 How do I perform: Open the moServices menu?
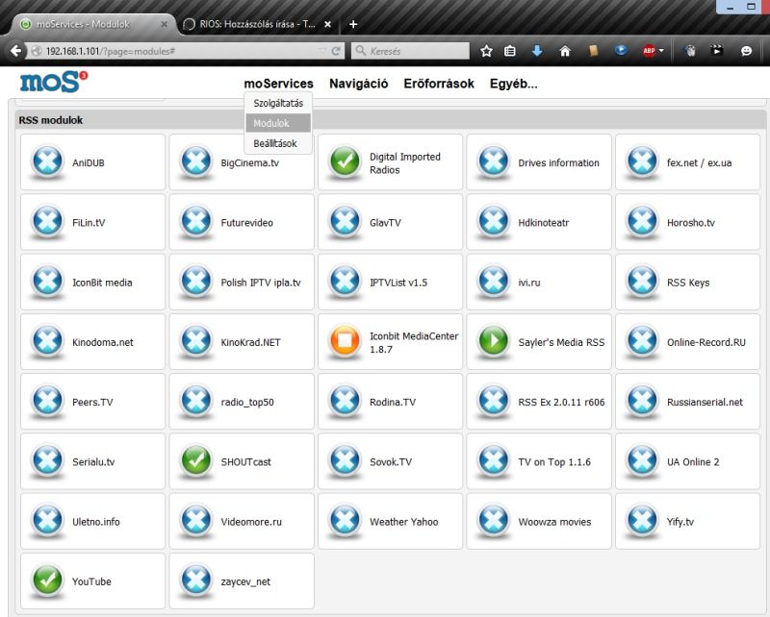click(x=278, y=84)
